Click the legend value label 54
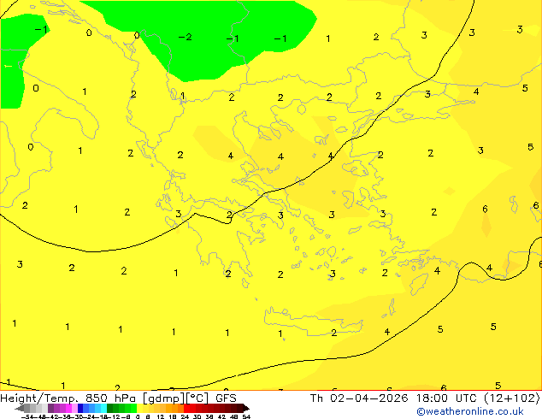Image resolution: width=542 pixels, height=419 pixels. coord(246,416)
